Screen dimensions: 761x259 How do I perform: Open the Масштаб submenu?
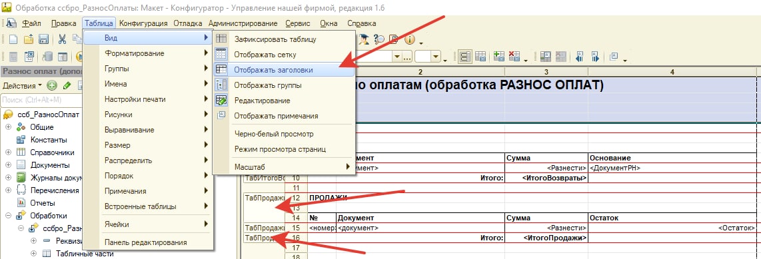click(284, 167)
